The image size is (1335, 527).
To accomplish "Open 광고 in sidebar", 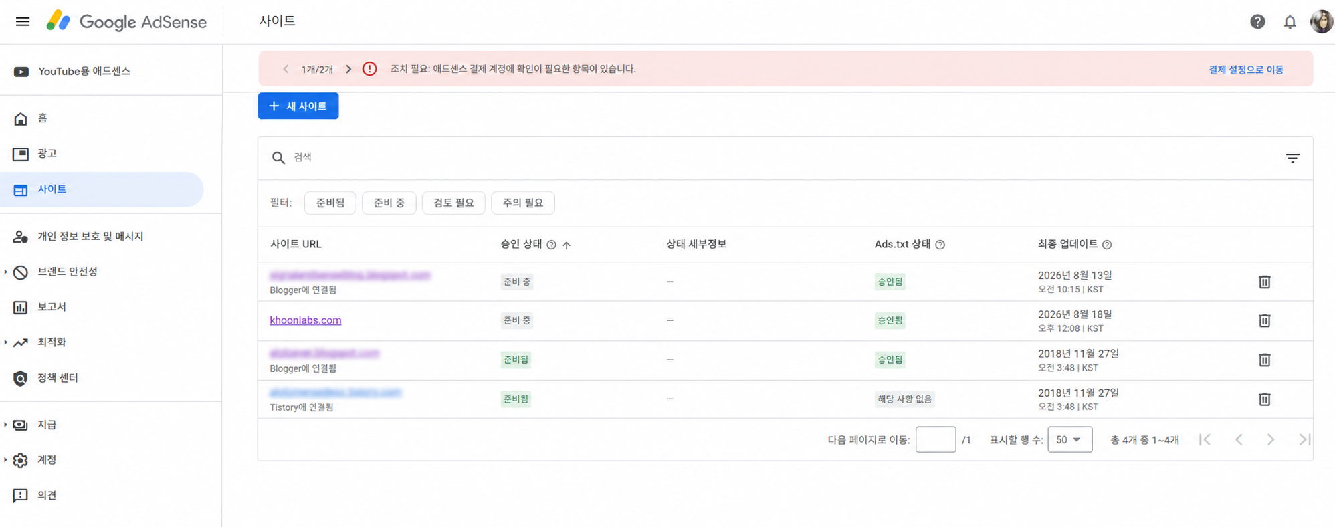I will click(x=102, y=154).
